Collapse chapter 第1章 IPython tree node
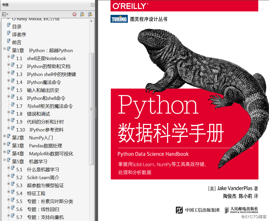The height and width of the screenshot is (221, 269). click(x=5, y=49)
